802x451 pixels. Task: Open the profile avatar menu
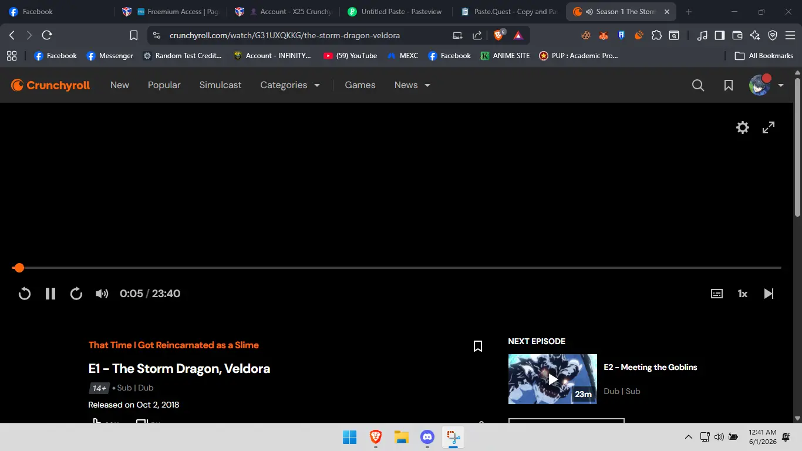coord(760,85)
